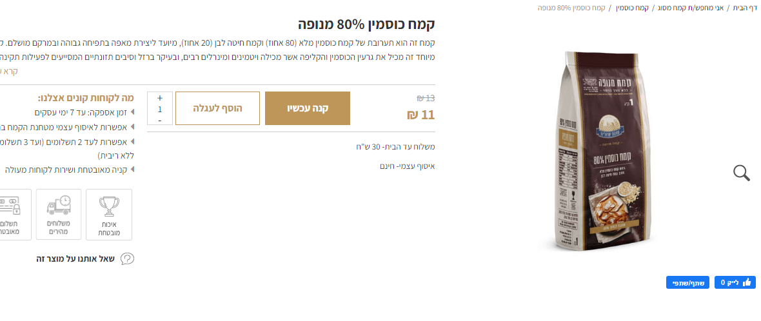Image resolution: width=761 pixels, height=321 pixels.
Task: Open the 'דף הבית' breadcrumb link
Action: (745, 8)
